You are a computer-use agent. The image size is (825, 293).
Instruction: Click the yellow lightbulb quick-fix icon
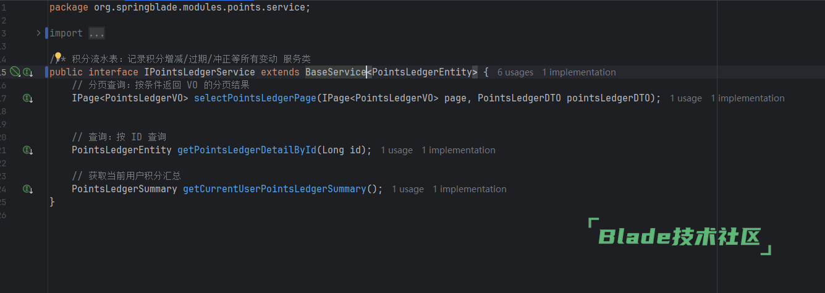58,57
